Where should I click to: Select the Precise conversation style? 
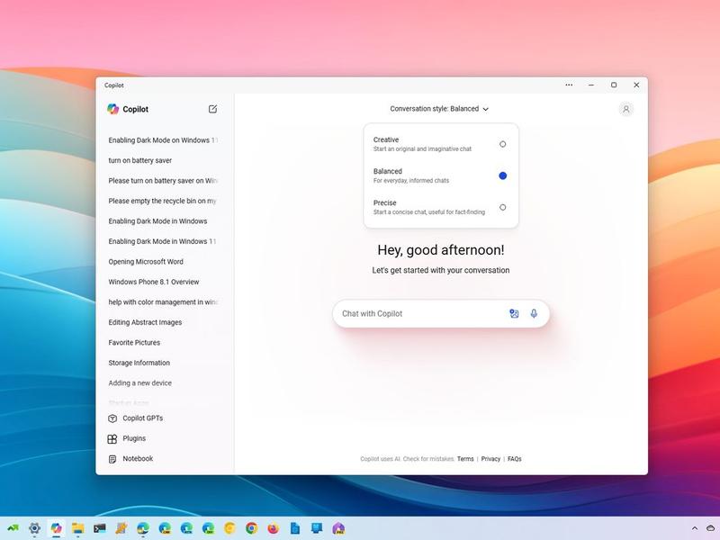click(441, 207)
